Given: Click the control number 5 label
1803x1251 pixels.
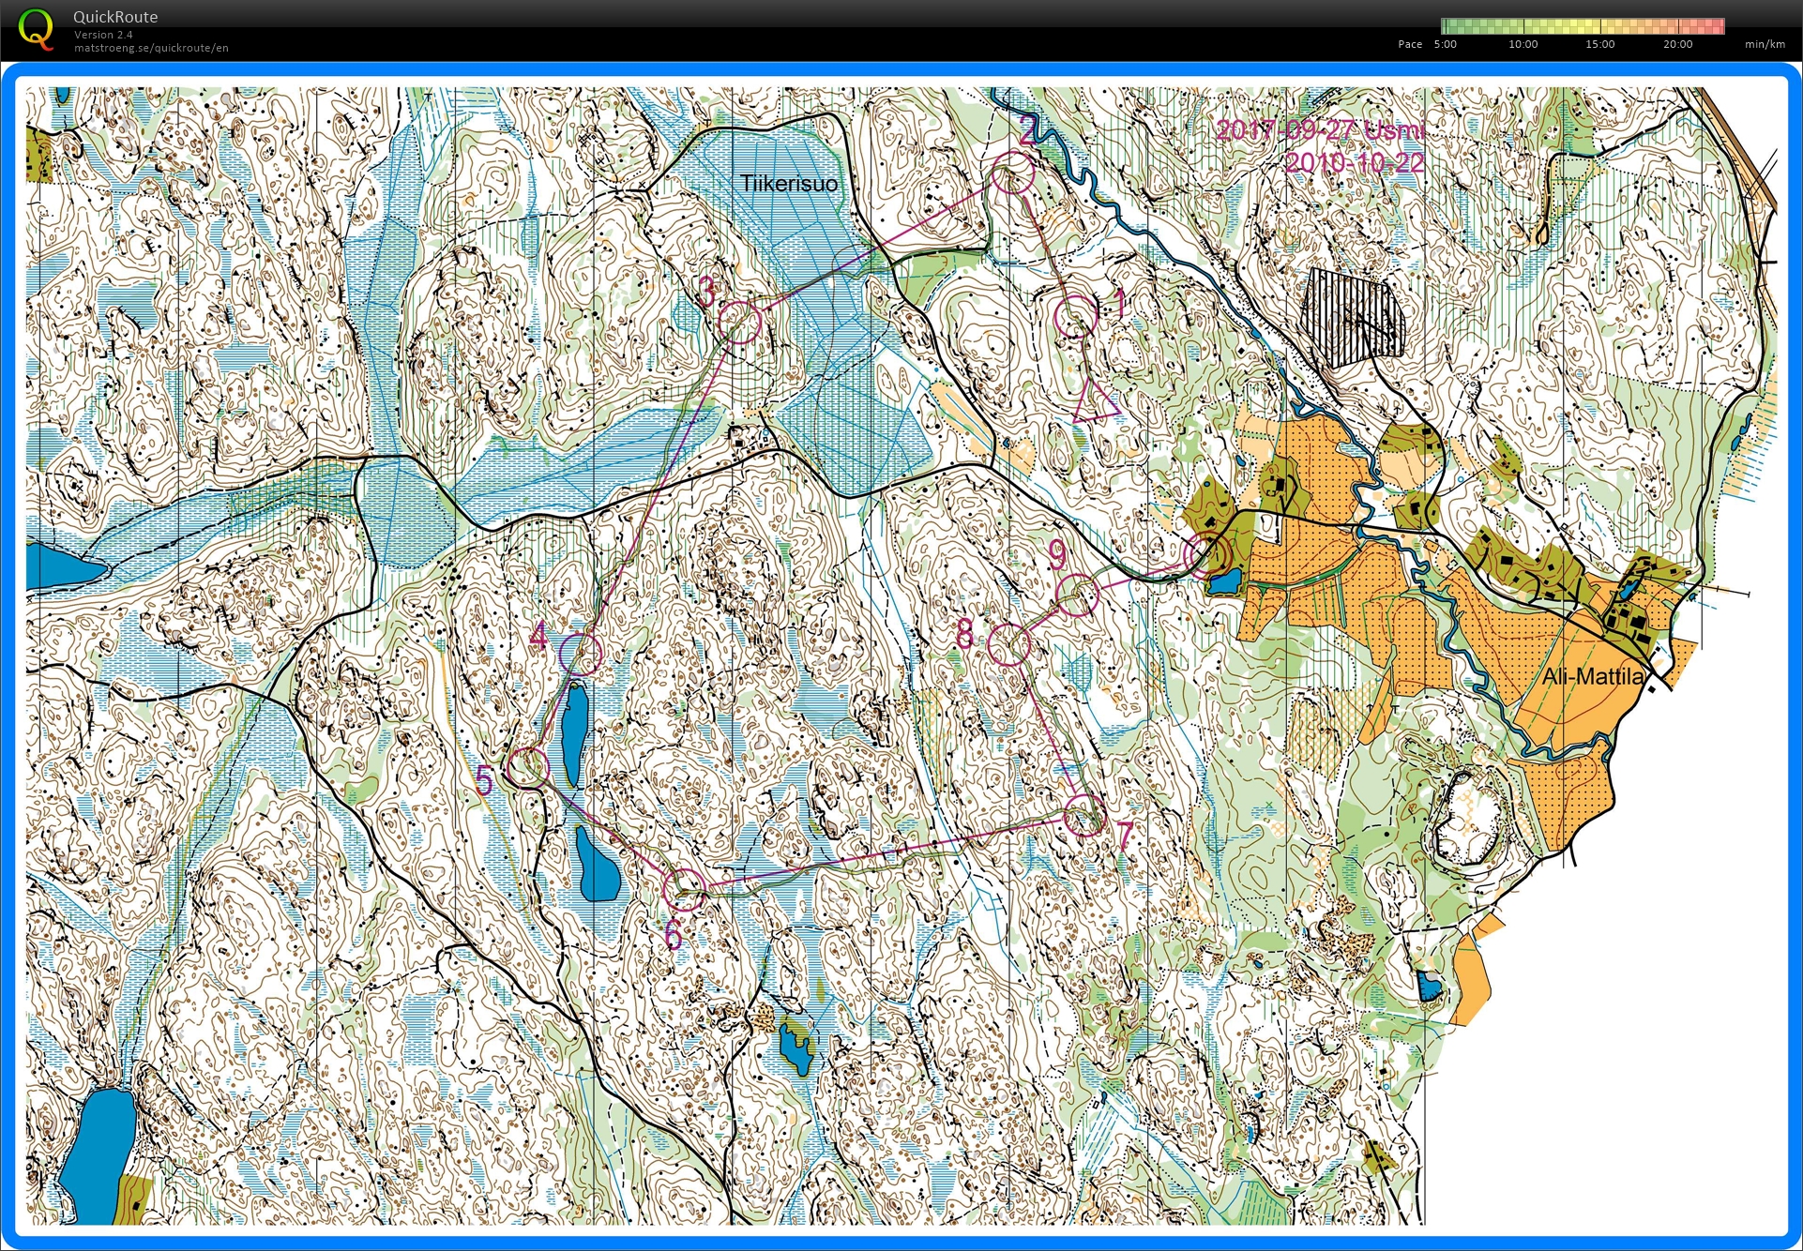Looking at the screenshot, I should coord(484,780).
